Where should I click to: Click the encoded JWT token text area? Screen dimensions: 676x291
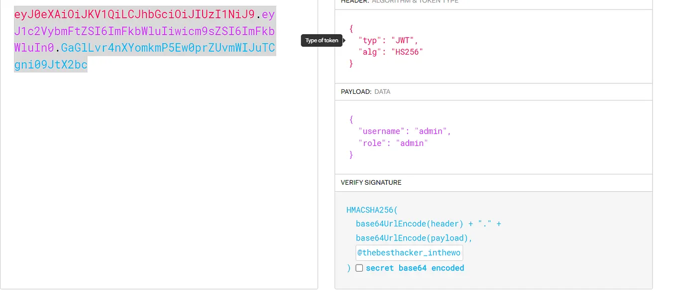(144, 40)
